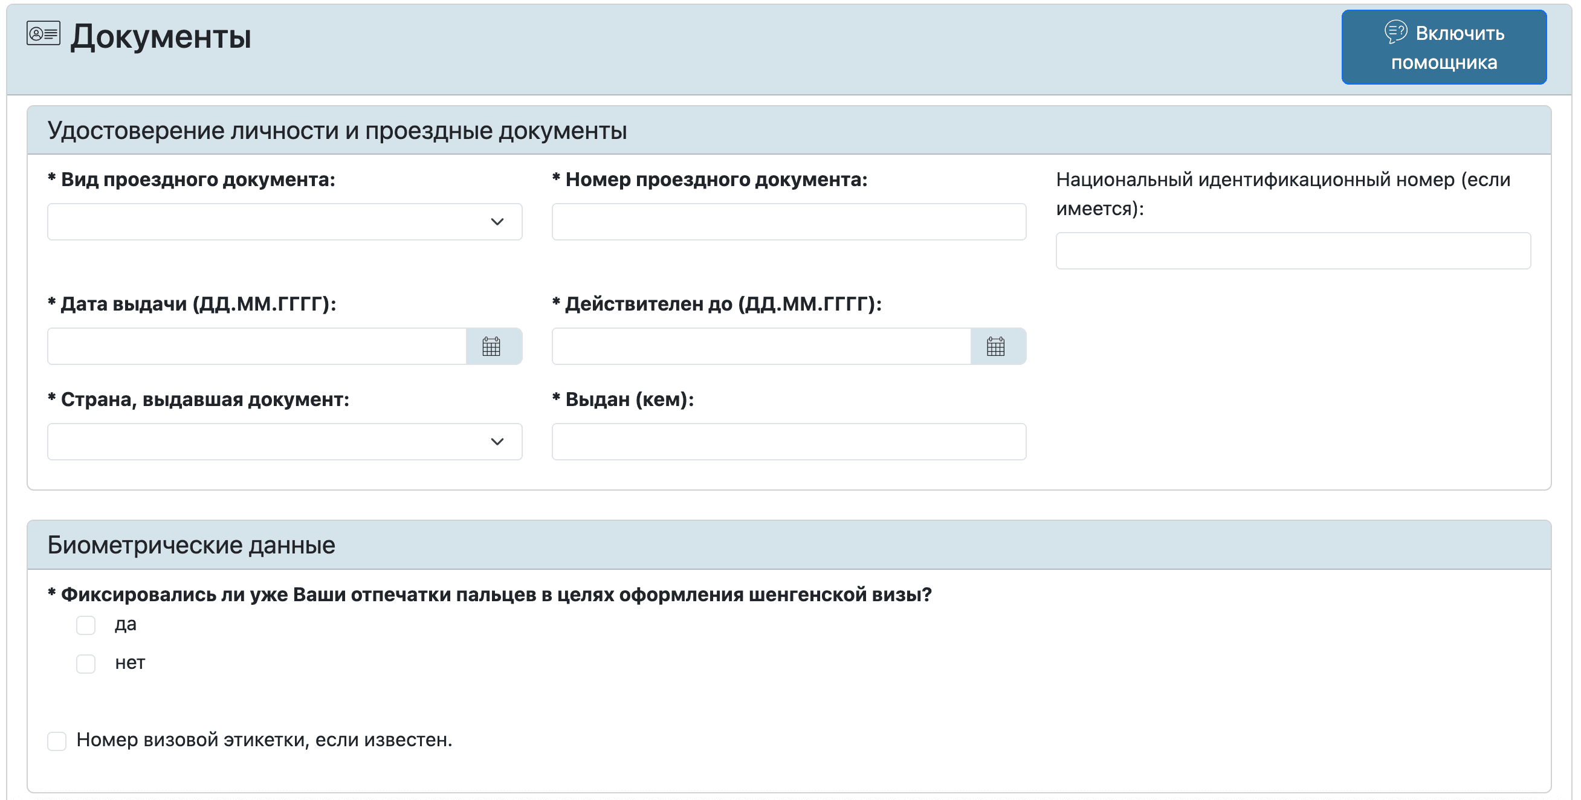Select the Выдан (кем) input field

(x=789, y=441)
